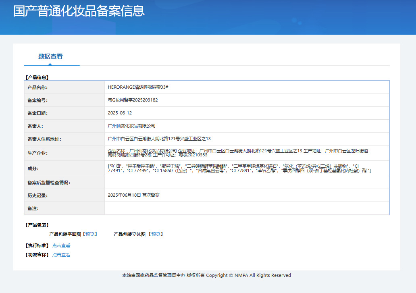
Task: Click the 产品名称 label cell
Action: coord(64,87)
